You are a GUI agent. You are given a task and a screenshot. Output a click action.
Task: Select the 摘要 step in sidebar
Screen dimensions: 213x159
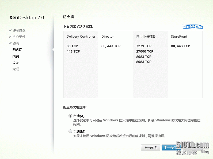point(16,56)
